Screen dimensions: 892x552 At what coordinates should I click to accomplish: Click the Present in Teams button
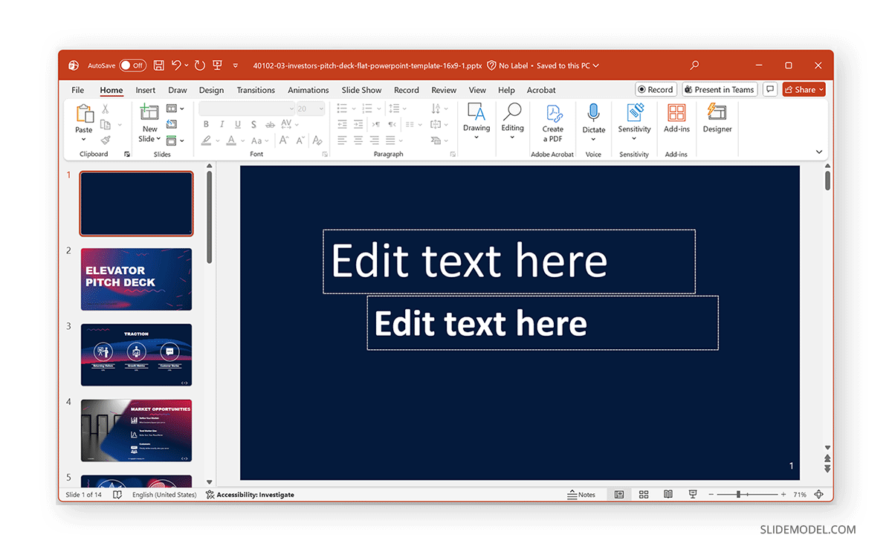[x=719, y=89]
